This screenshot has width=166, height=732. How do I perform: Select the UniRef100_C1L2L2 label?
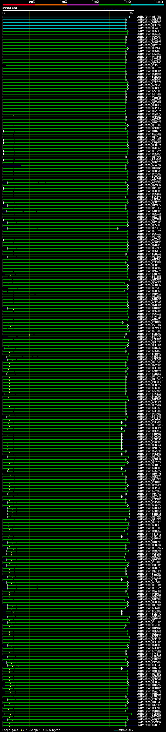pyautogui.click(x=149, y=382)
